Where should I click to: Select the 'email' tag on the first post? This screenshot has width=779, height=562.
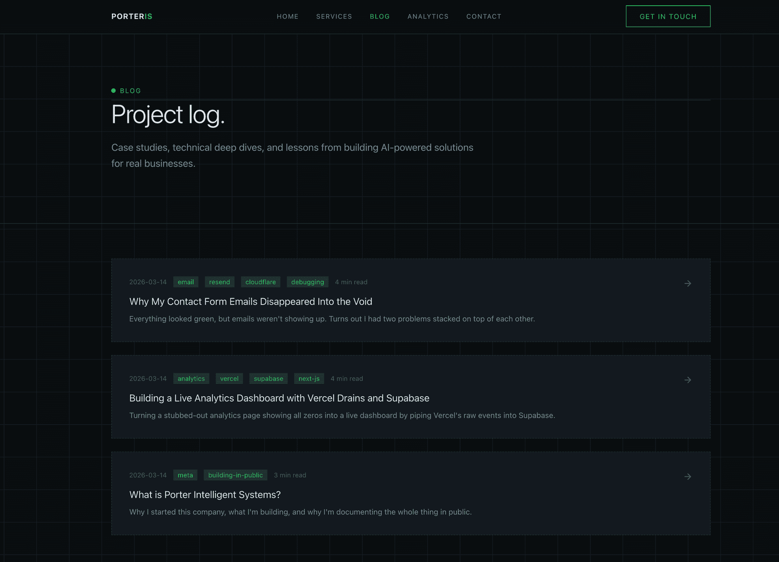click(185, 282)
